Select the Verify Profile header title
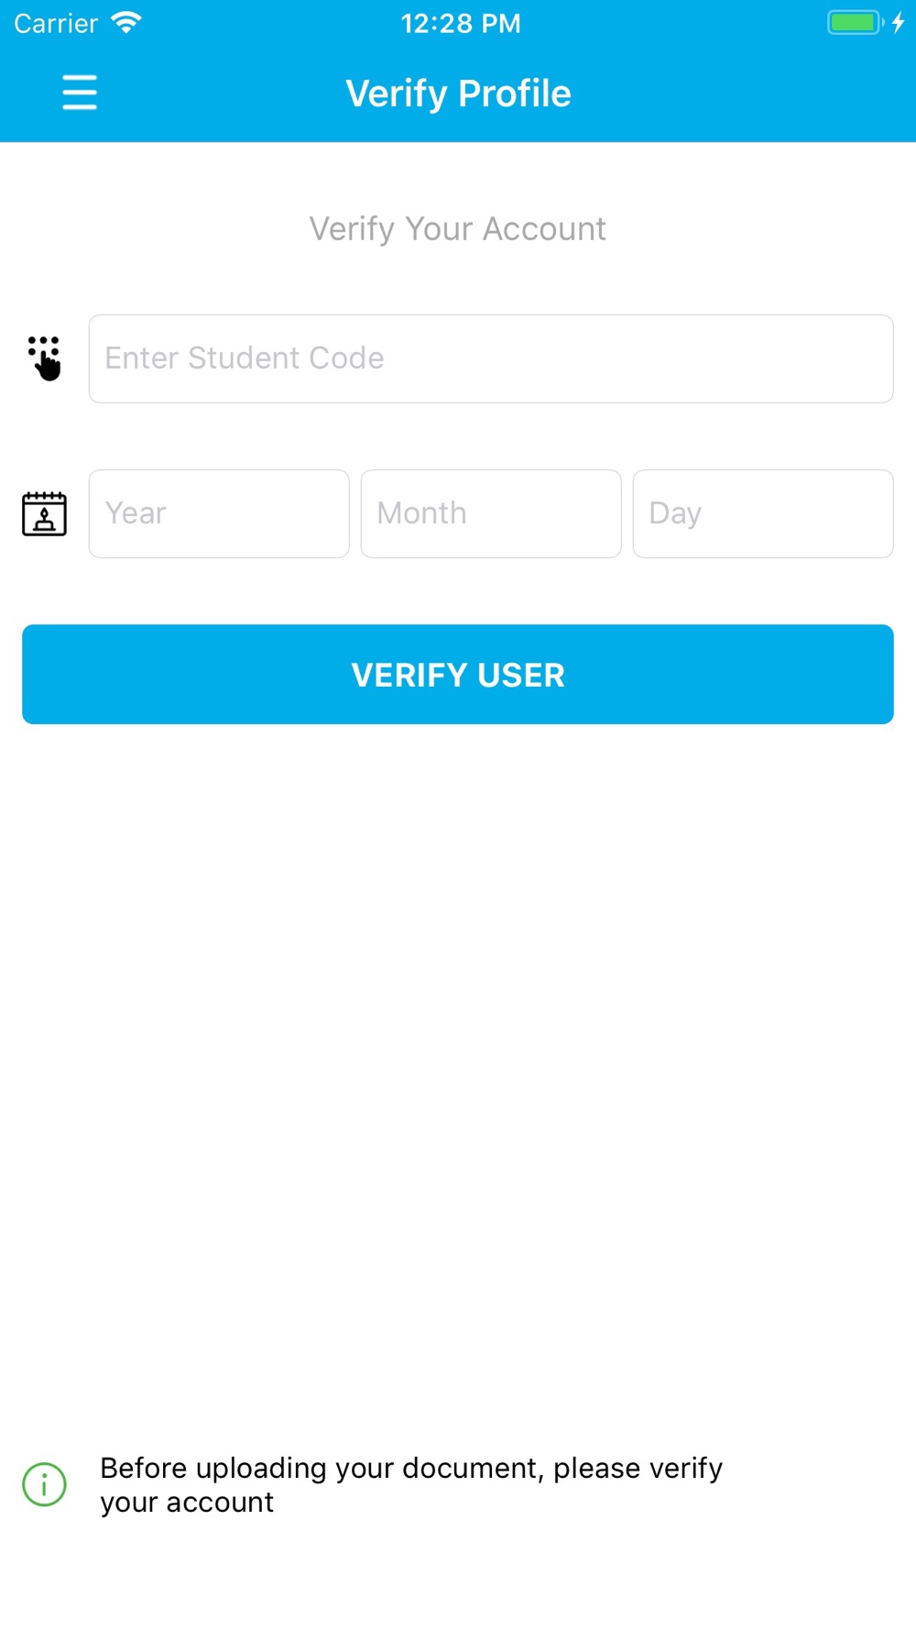916x1630 pixels. pos(458,94)
